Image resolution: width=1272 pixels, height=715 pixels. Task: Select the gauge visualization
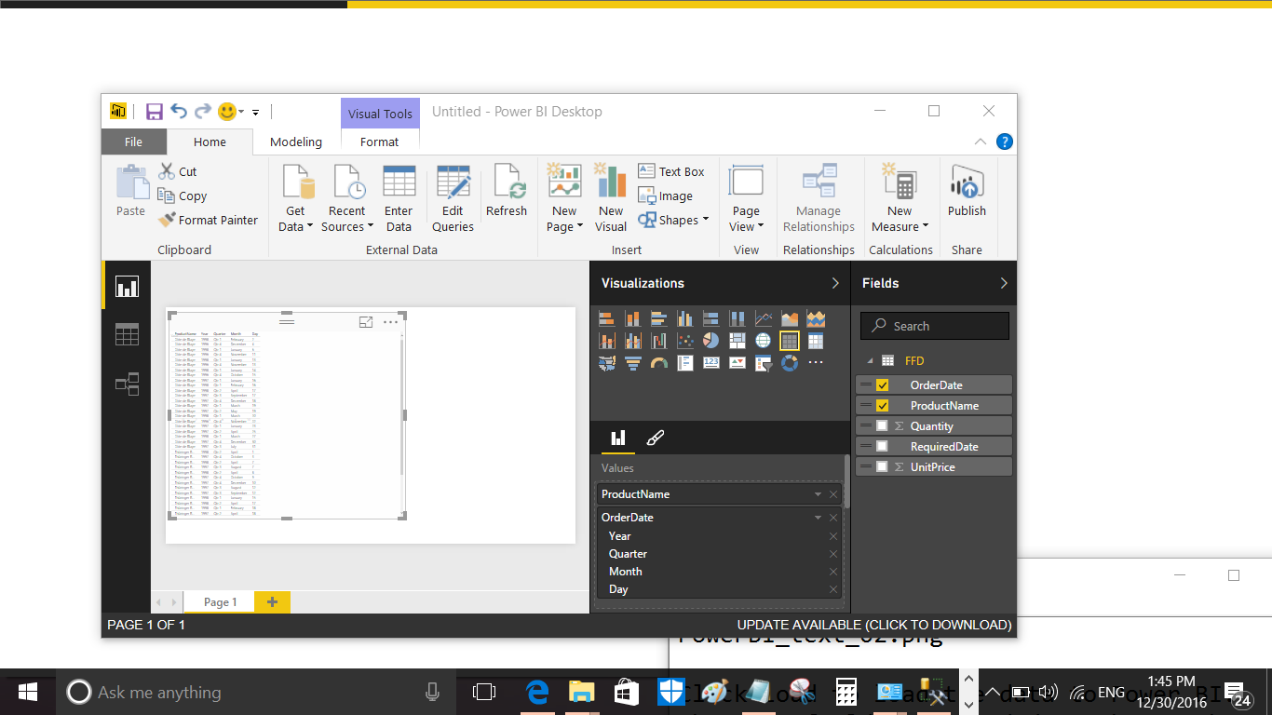click(x=658, y=363)
